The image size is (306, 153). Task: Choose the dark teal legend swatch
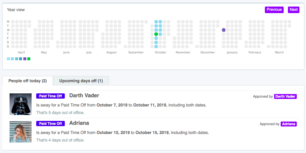coord(21,59)
